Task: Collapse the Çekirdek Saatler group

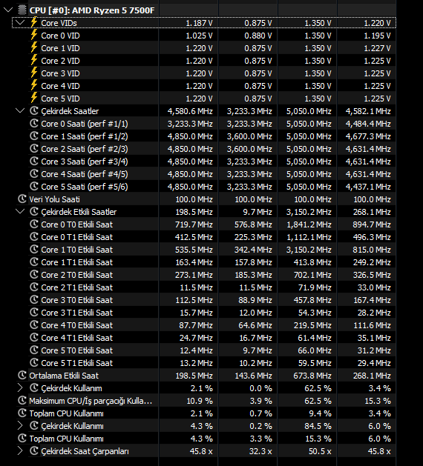Action: (x=20, y=111)
